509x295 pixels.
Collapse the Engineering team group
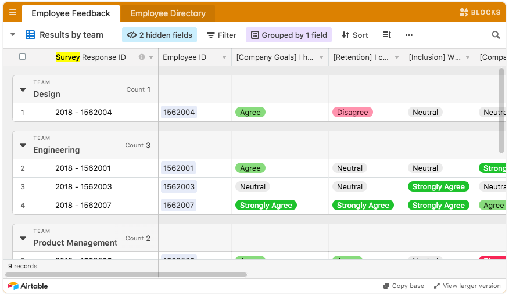23,146
